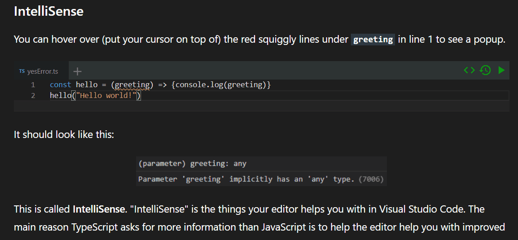
Task: Reset code with the history icon
Action: click(485, 70)
